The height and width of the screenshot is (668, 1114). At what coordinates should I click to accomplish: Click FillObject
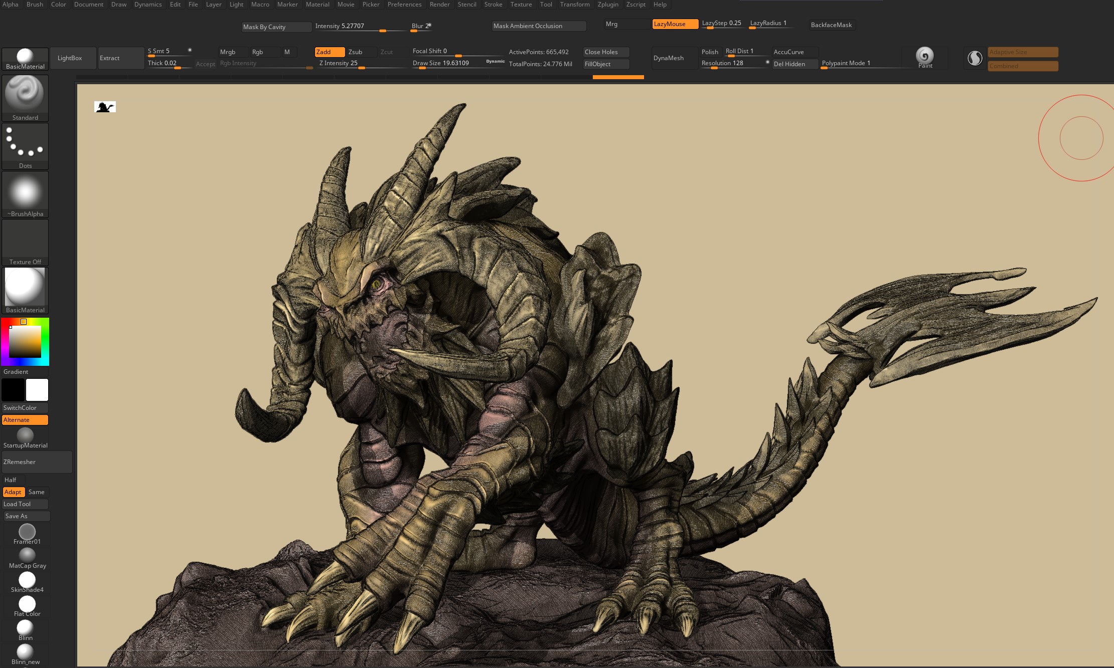[x=606, y=64]
